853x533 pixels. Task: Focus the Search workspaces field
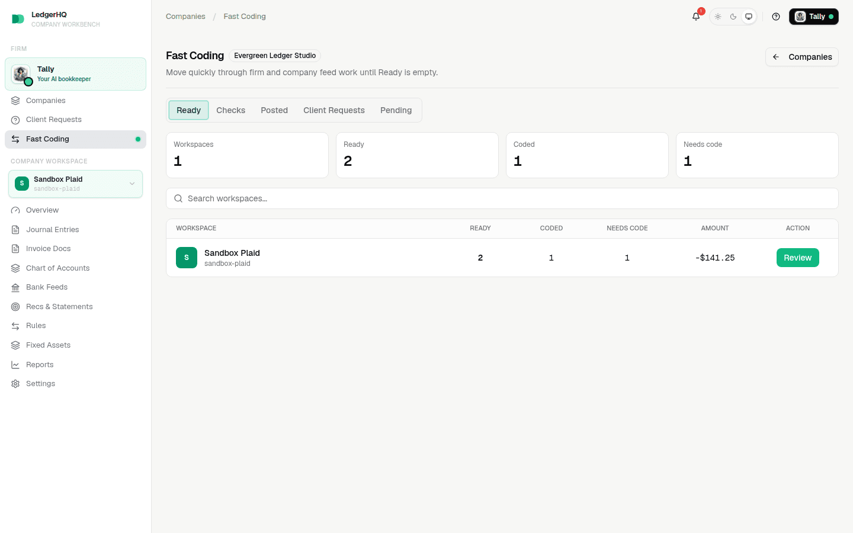(x=502, y=198)
